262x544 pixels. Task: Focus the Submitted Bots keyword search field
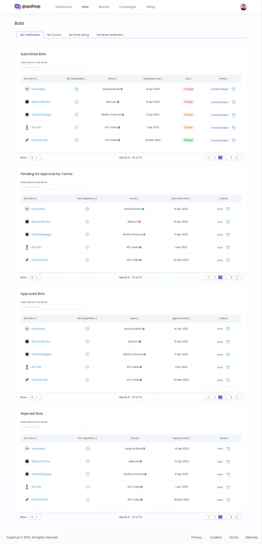[x=53, y=67]
